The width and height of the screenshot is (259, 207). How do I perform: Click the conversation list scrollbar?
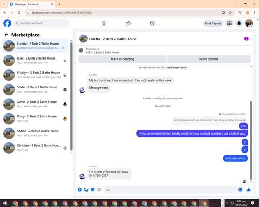tap(71, 96)
